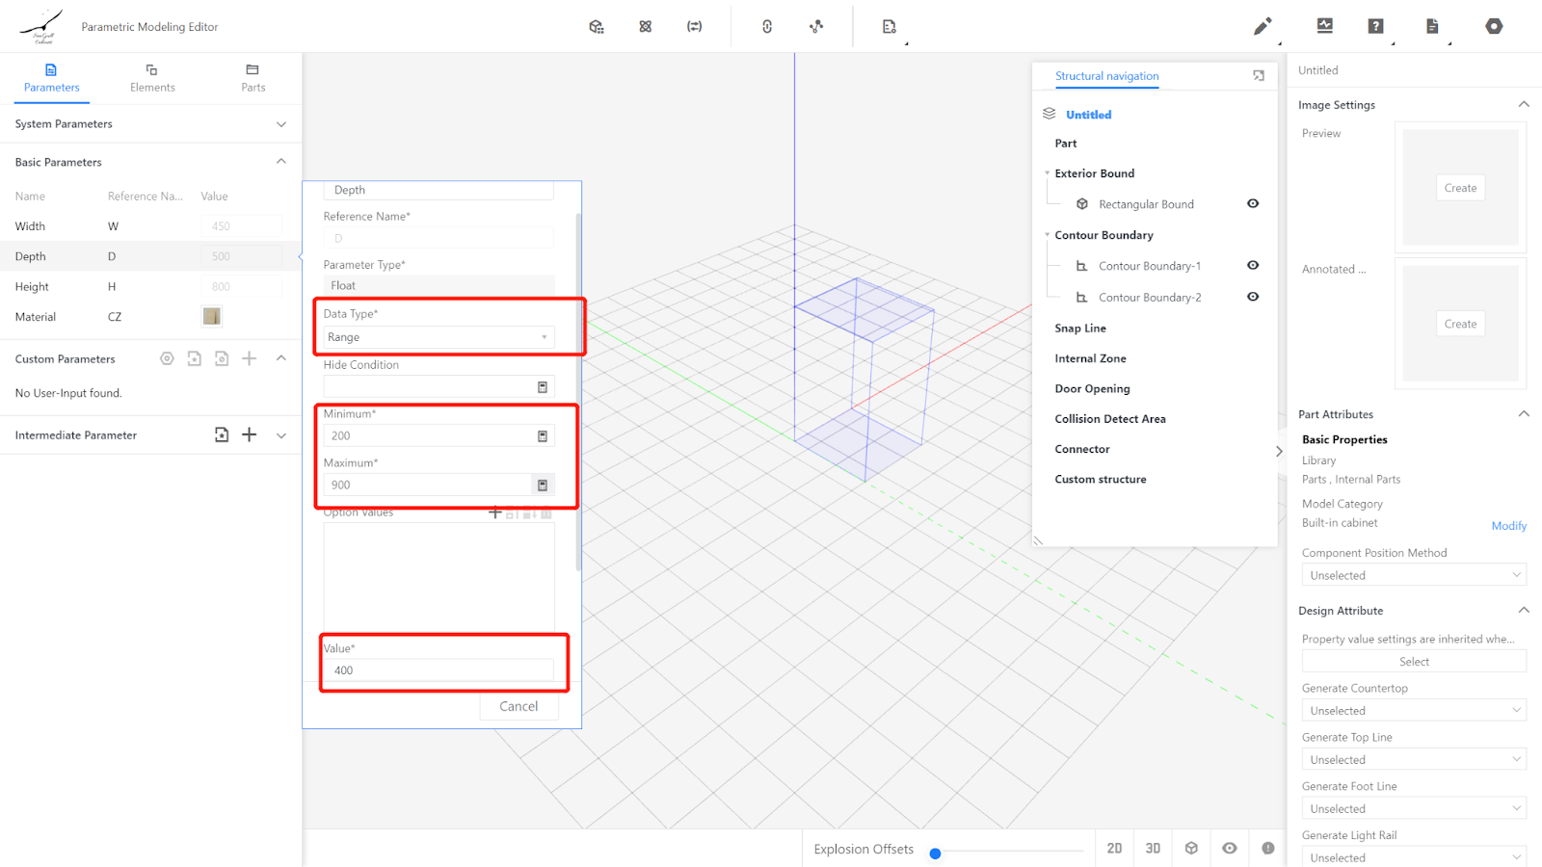The height and width of the screenshot is (867, 1542).
Task: Hide the Rectangular Bound element
Action: tap(1253, 203)
